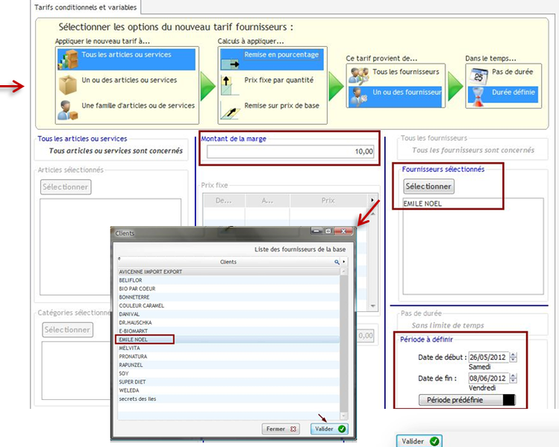Image resolution: width=559 pixels, height=447 pixels.
Task: Click Valider in the Clients dialog
Action: point(329,429)
